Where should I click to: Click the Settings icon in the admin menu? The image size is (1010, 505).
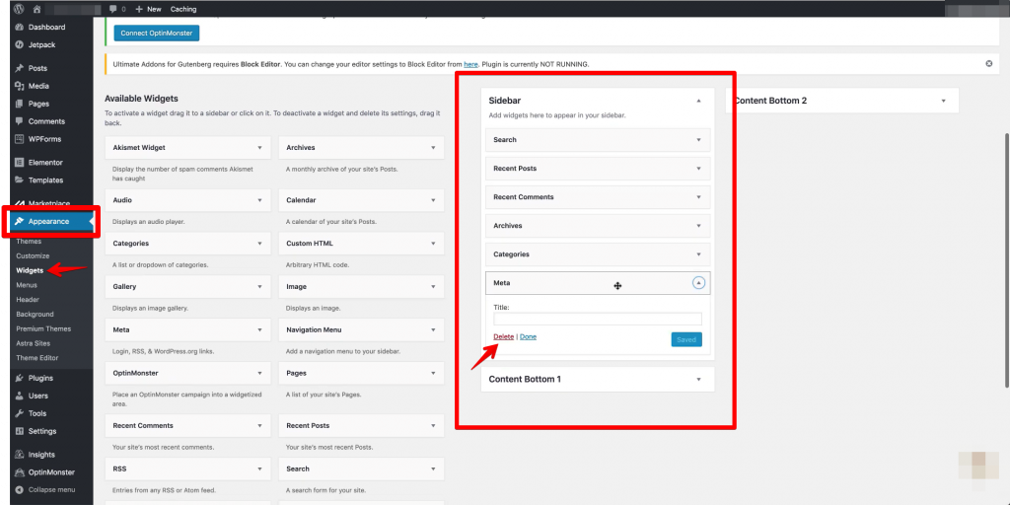pos(20,431)
